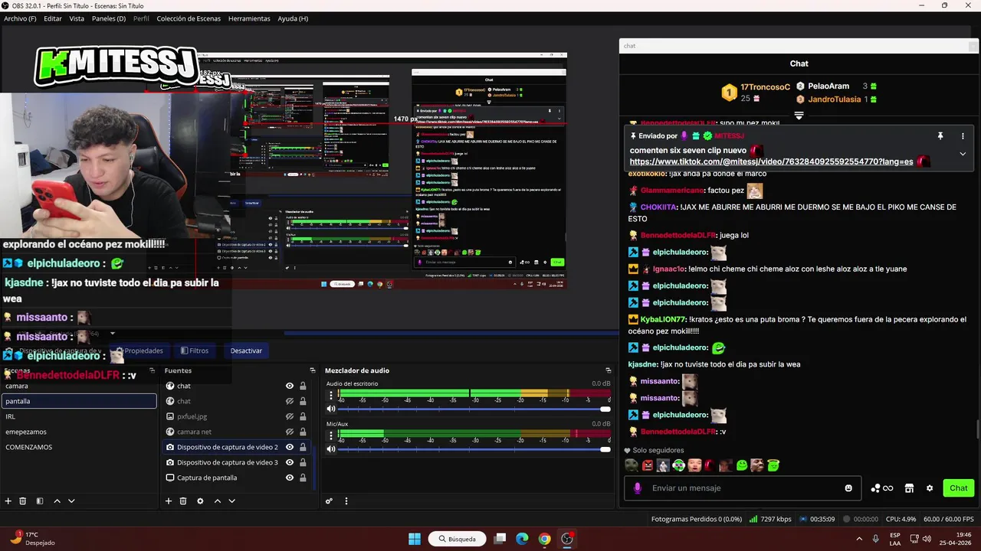Screen dimensions: 981x551
Task: Hide the Captura de pantalla source
Action: [290, 478]
